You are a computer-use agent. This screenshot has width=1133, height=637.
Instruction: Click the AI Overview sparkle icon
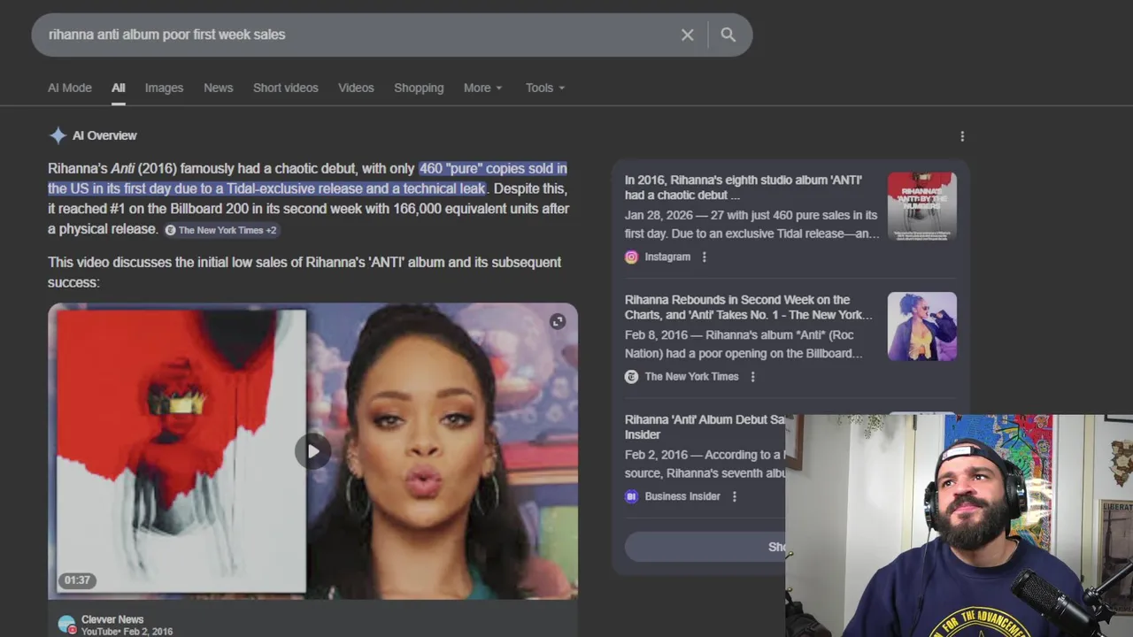(x=58, y=135)
